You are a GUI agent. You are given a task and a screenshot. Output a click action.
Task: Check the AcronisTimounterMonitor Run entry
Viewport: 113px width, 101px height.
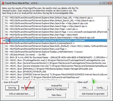(4, 63)
